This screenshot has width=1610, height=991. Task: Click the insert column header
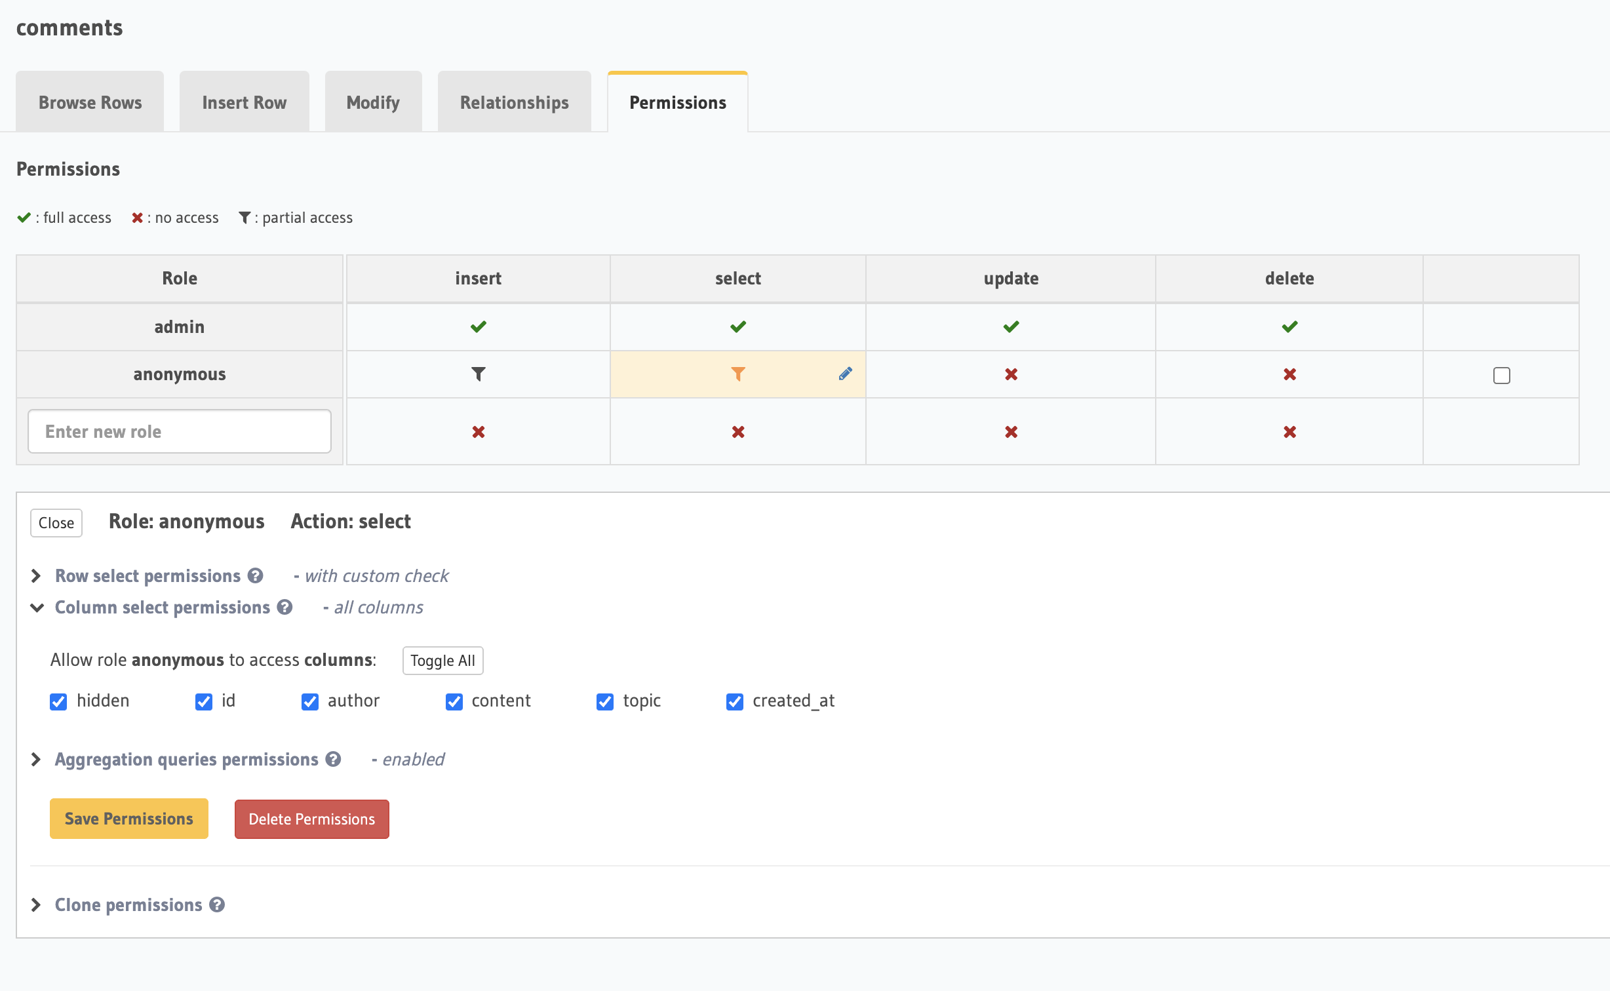479,279
